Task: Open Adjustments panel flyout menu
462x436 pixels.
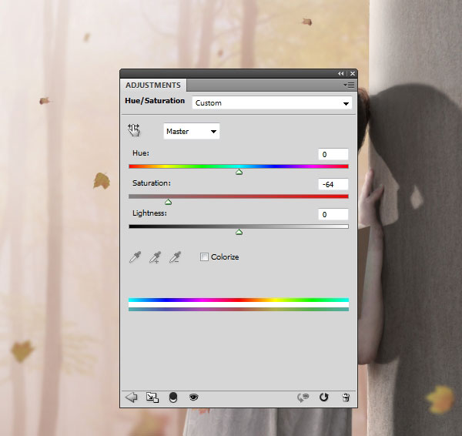Action: click(x=349, y=86)
